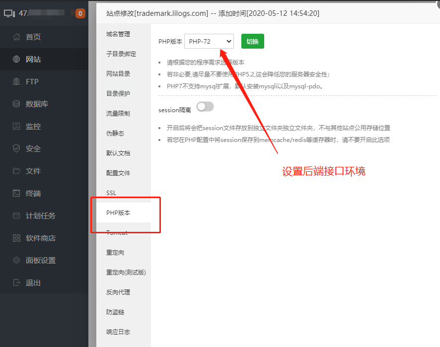Click 退出 to log out
Viewport: 440px width, 347px height.
pyautogui.click(x=33, y=283)
